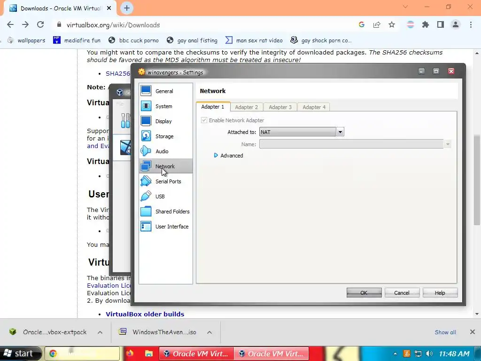Open Chrome tab search chevron

405,7
